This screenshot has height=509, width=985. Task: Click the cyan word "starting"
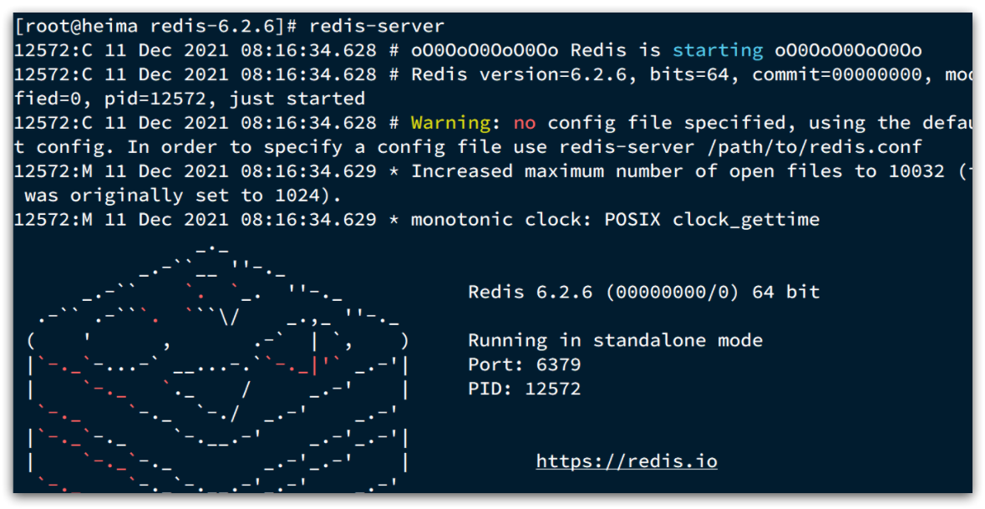click(718, 50)
